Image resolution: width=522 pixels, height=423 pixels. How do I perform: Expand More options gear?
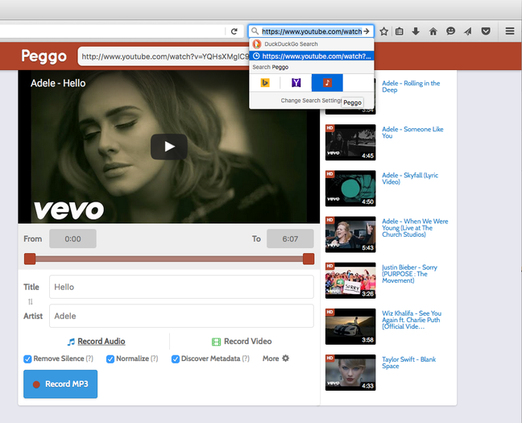coord(276,359)
